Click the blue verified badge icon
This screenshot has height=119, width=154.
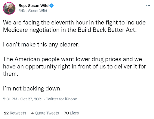pos(51,6)
